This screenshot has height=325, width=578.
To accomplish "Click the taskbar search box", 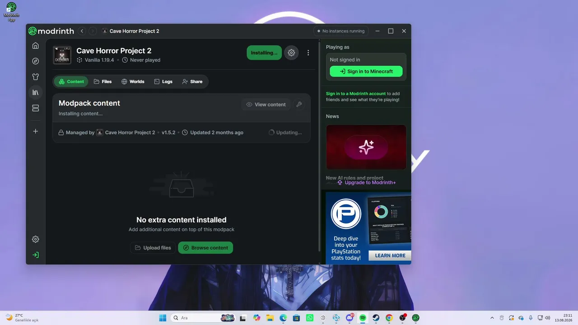I will tap(203, 318).
